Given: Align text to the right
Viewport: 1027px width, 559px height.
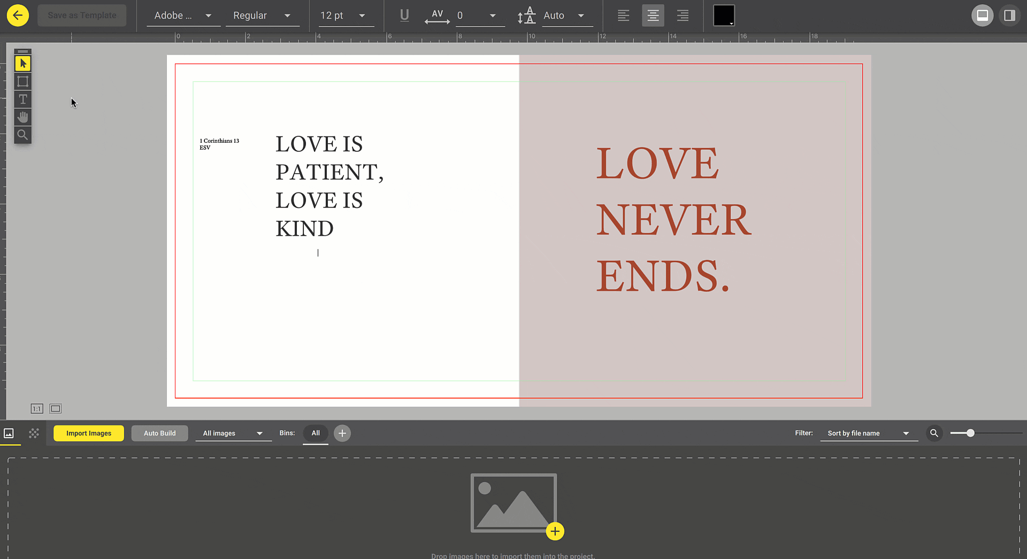Looking at the screenshot, I should click(683, 15).
